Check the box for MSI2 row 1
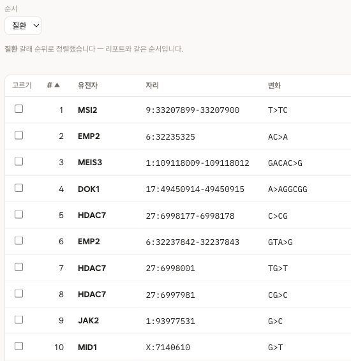The image size is (351, 361). pyautogui.click(x=19, y=109)
